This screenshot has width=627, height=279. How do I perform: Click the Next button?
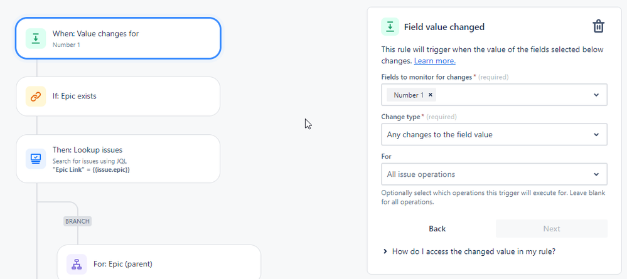coord(552,229)
